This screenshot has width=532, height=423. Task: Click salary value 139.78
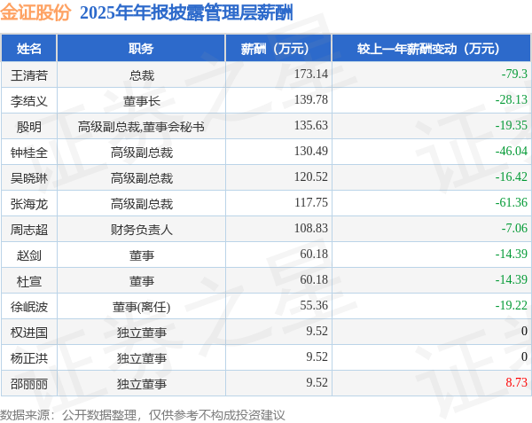pos(311,99)
